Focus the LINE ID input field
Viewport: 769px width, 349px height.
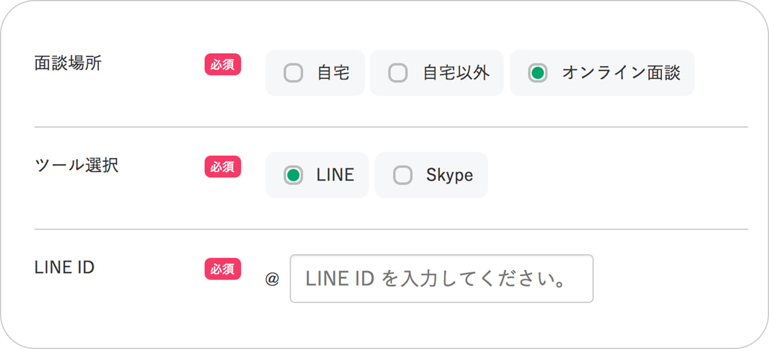[442, 279]
